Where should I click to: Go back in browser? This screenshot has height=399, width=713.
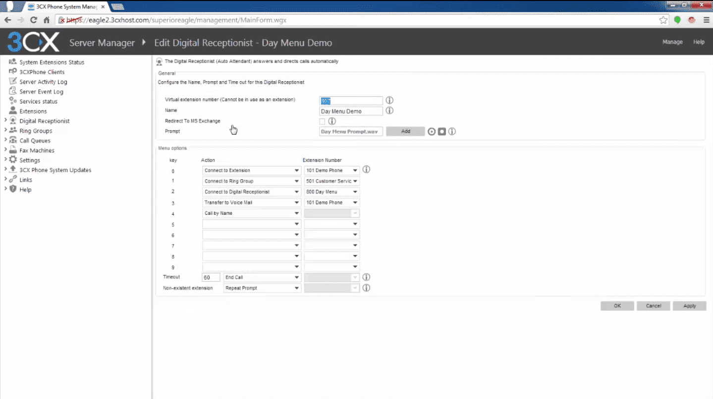tap(7, 20)
